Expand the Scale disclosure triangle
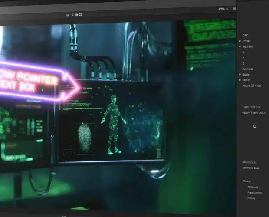 coord(240,75)
